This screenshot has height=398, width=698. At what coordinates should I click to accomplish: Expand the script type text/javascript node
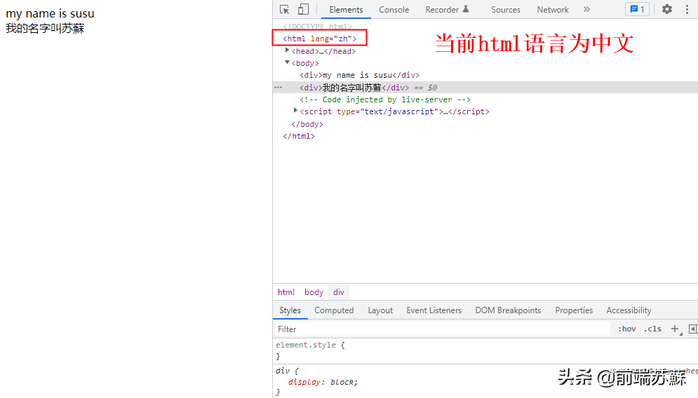295,110
